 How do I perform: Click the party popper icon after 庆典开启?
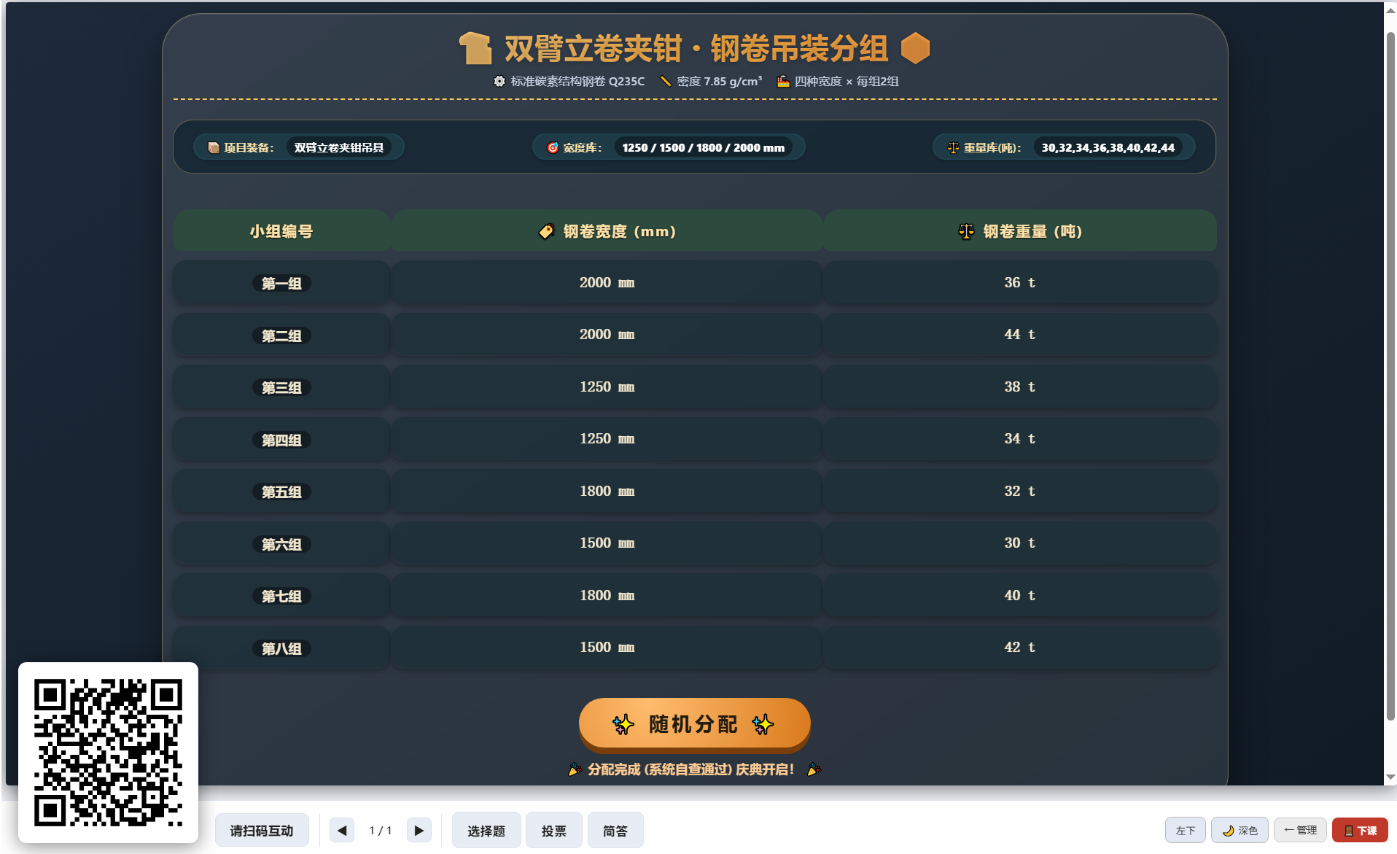point(814,769)
